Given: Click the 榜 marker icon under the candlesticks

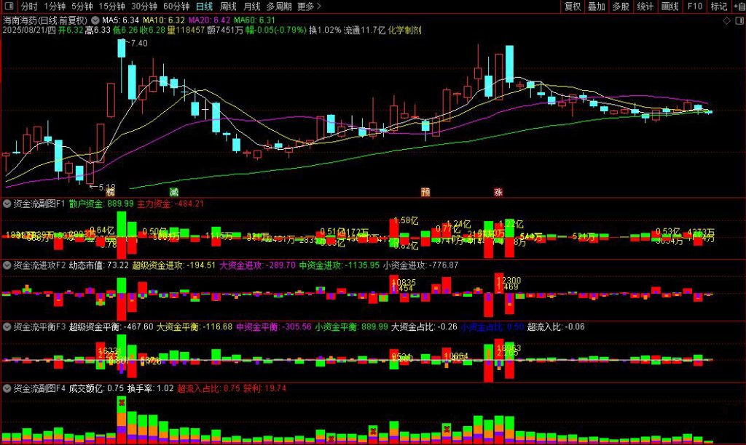Looking at the screenshot, I should click(110, 192).
